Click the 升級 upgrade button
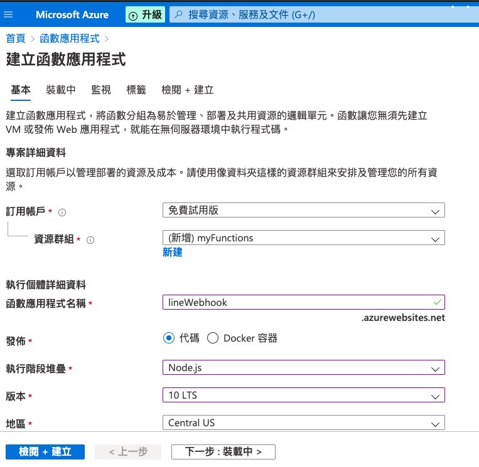This screenshot has height=467, width=479. point(146,14)
